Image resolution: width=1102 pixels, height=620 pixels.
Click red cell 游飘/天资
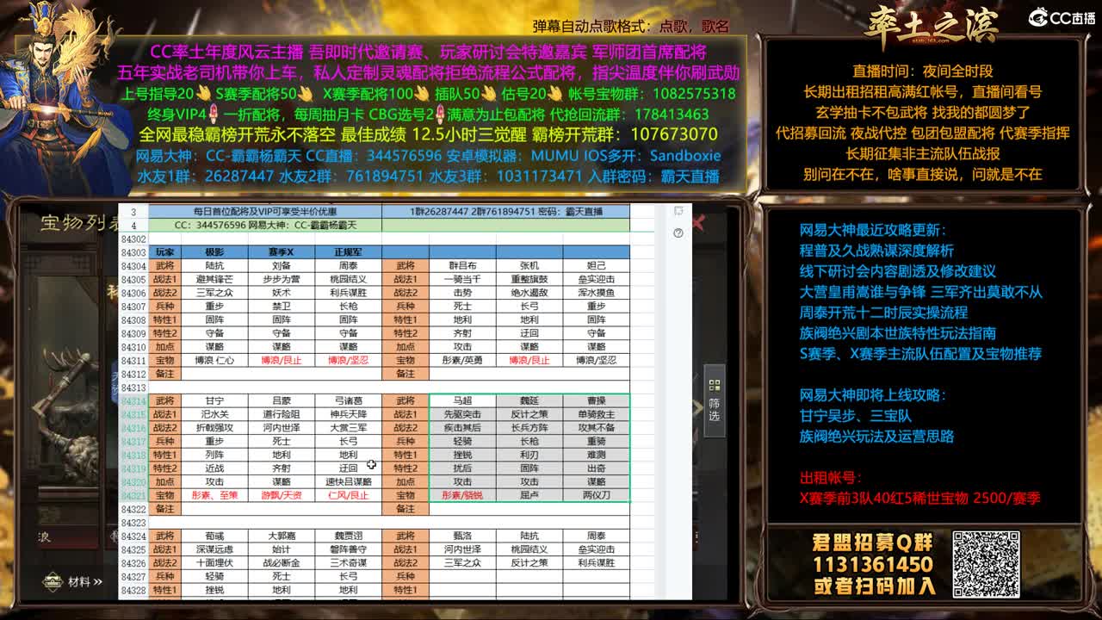point(282,496)
